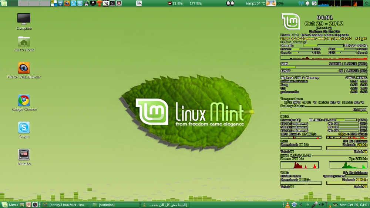Screen dimensions: 370x208
Task: Click the black monitor launcher in top panel
Action: pyautogui.click(x=93, y=3)
